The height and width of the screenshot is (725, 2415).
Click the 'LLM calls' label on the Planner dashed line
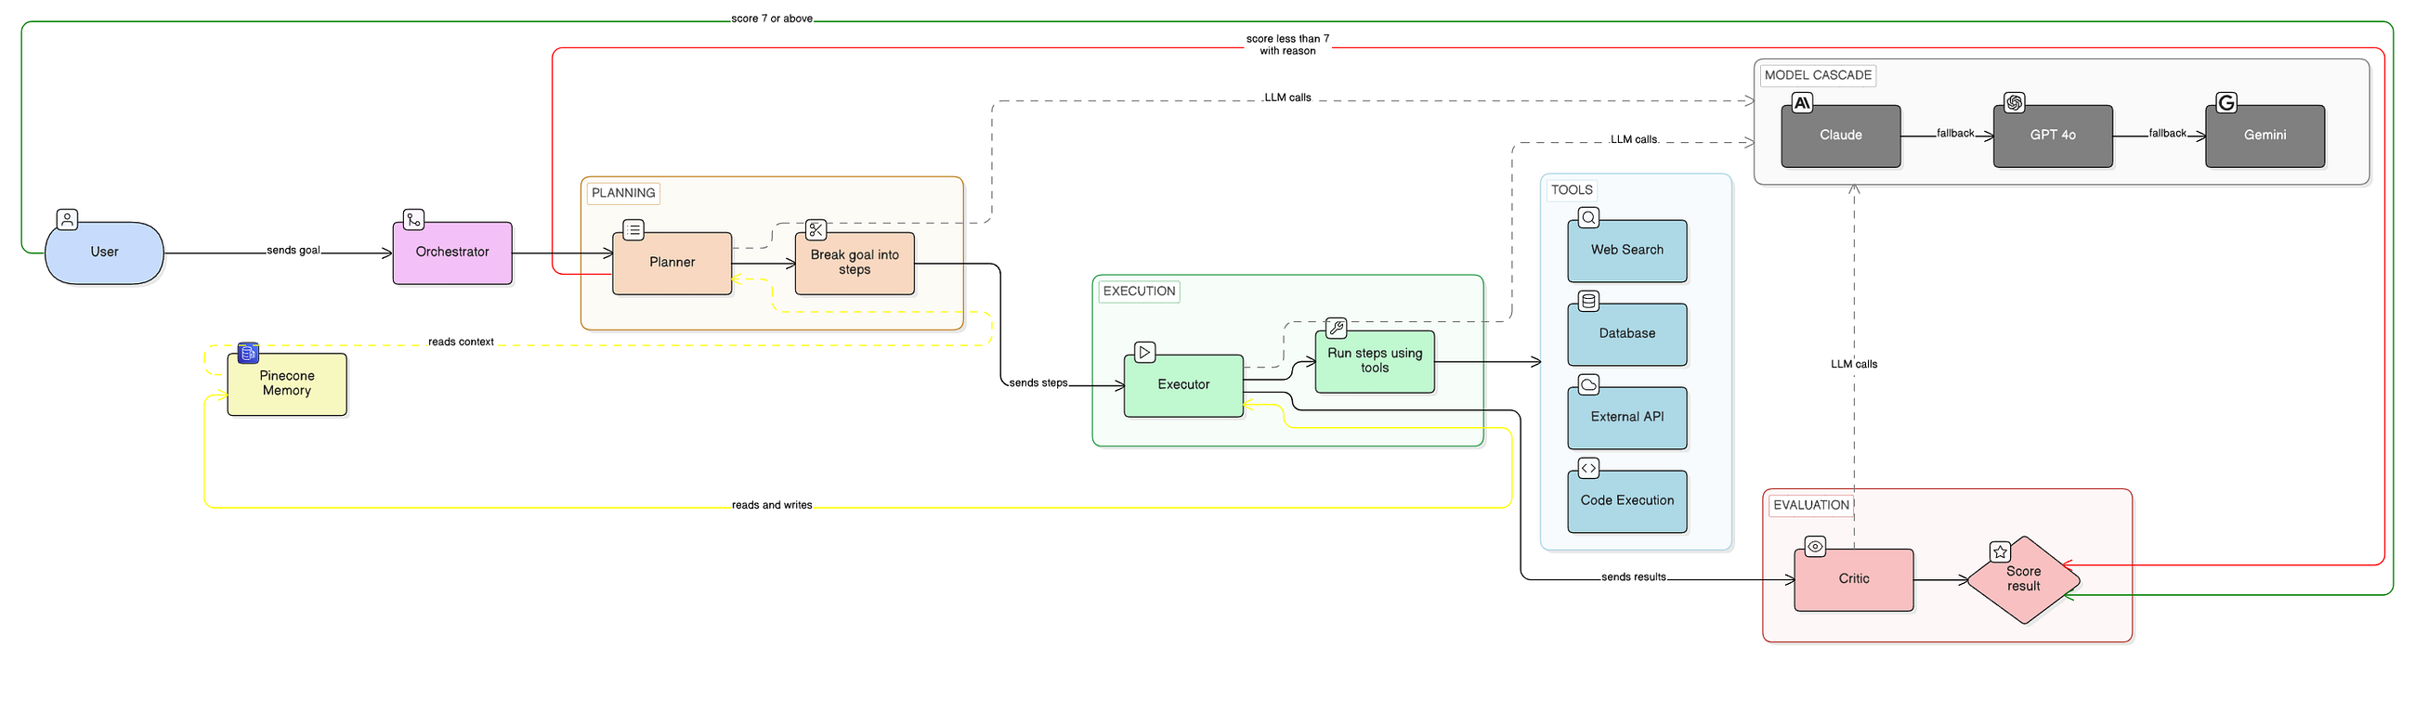(1288, 97)
